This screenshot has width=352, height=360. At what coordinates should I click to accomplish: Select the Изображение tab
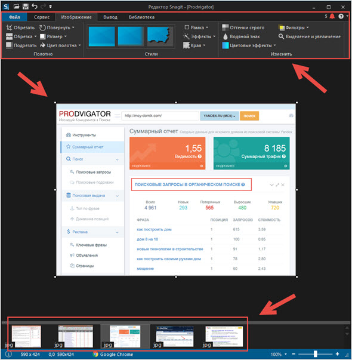pyautogui.click(x=76, y=17)
